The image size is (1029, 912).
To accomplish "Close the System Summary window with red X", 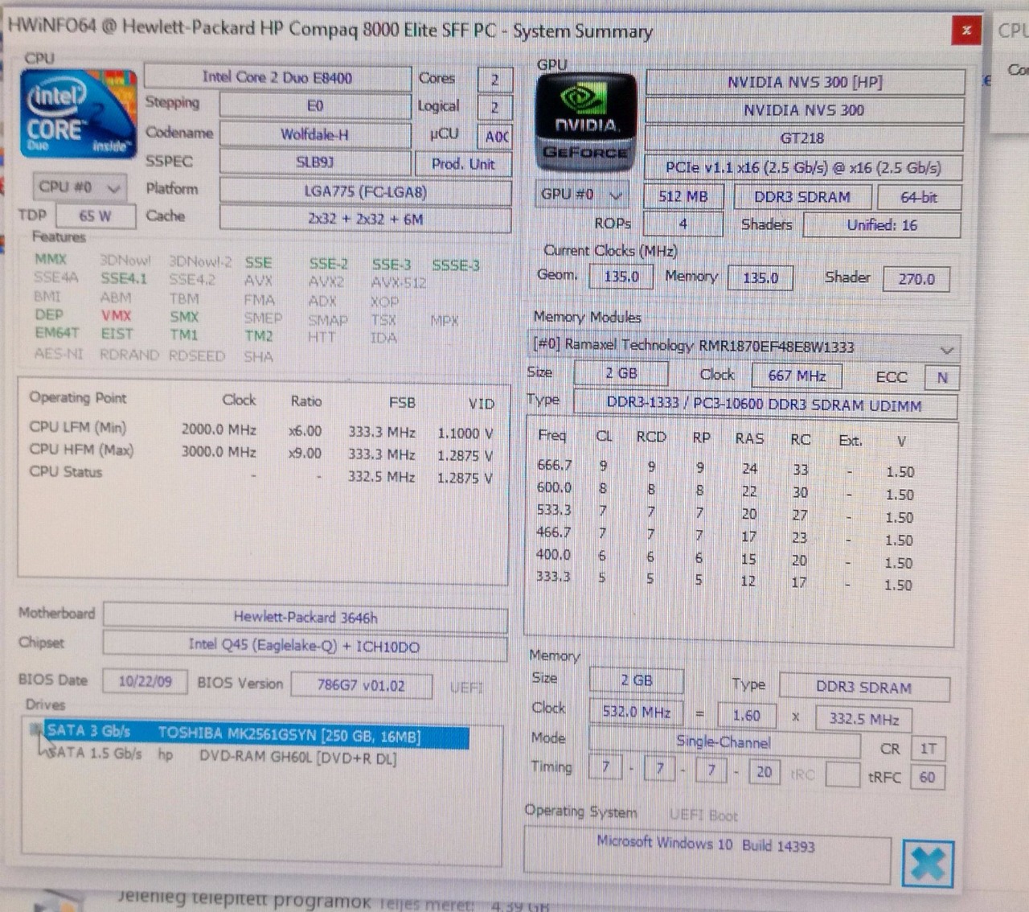I will coord(966,31).
